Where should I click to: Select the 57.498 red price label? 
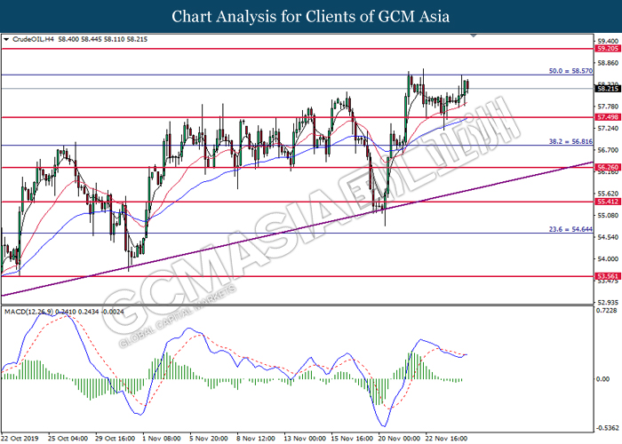[608, 117]
